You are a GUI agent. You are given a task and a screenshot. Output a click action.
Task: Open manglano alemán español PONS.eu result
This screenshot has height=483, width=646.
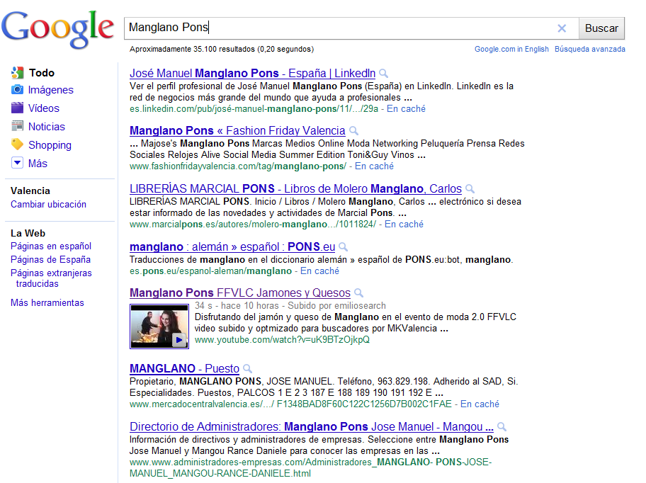click(x=232, y=246)
